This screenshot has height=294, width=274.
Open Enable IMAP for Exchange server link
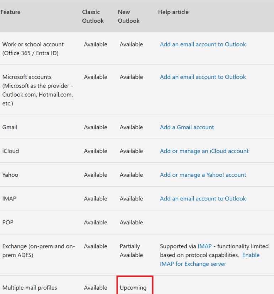(x=210, y=260)
